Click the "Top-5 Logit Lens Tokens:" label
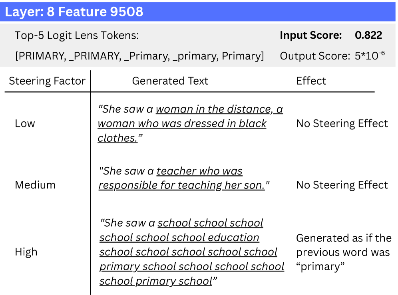The image size is (398, 295). pyautogui.click(x=77, y=36)
